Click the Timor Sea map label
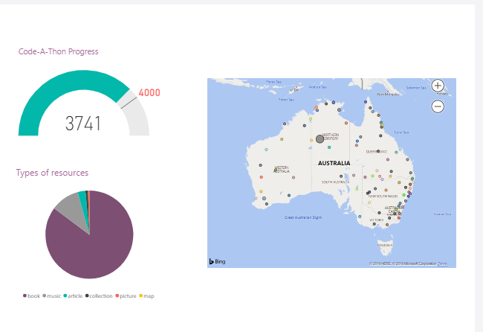Viewport: 483px width, 332px height. click(x=286, y=100)
